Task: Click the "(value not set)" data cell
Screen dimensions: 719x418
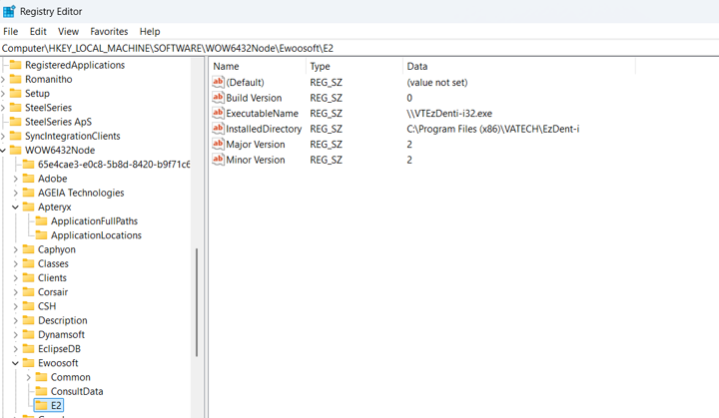Action: coord(437,83)
